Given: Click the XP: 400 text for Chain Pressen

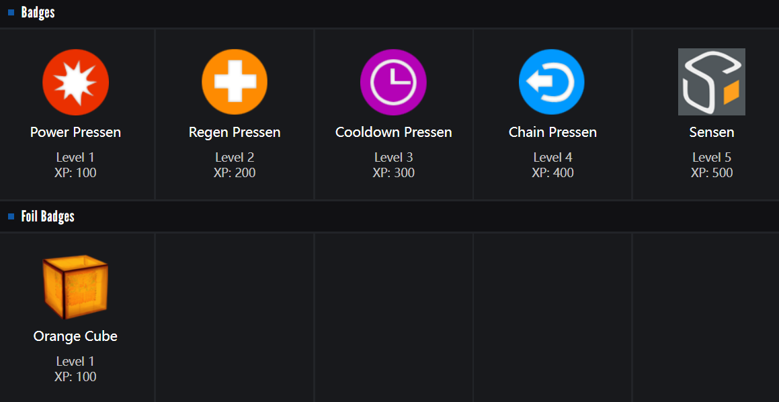Looking at the screenshot, I should point(552,172).
